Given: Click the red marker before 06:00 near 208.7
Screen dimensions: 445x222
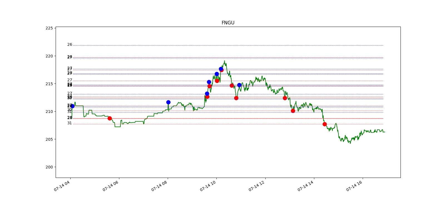Looking at the screenshot, I should coord(110,118).
